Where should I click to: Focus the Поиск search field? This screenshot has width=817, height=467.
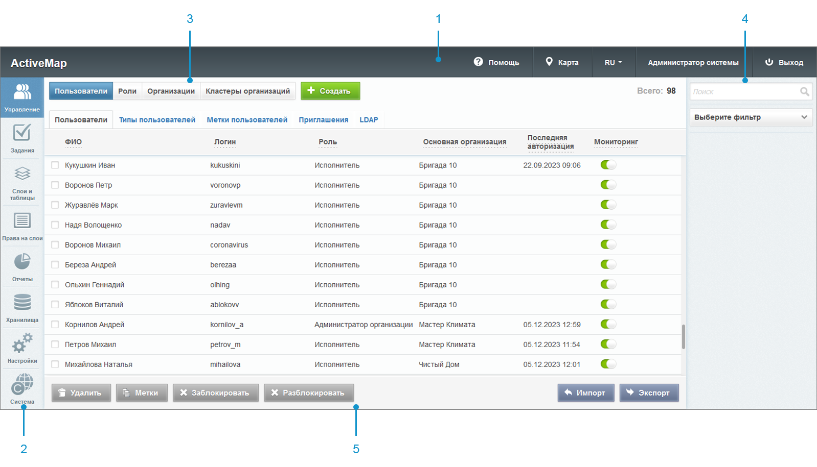(744, 92)
